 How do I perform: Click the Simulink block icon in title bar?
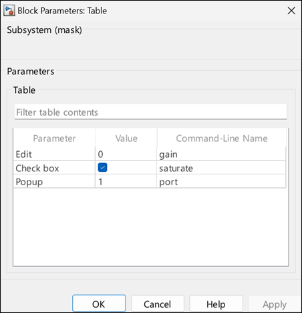point(9,11)
